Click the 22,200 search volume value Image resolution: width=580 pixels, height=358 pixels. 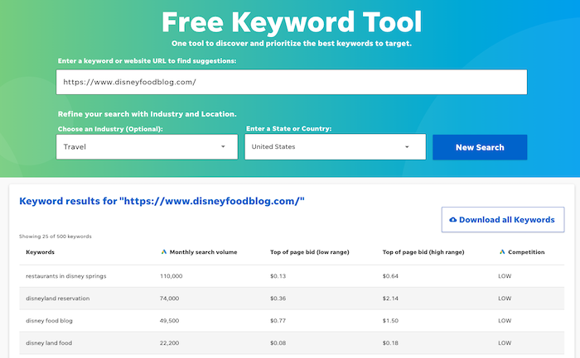pos(169,343)
